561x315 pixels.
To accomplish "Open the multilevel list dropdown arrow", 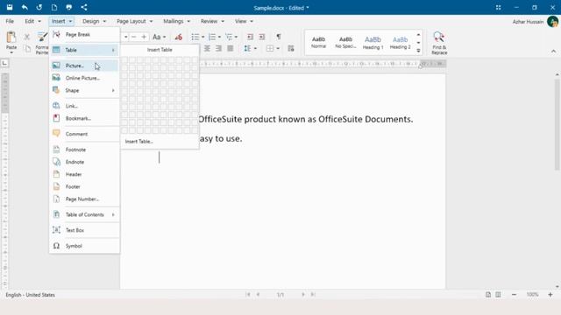I will click(236, 37).
